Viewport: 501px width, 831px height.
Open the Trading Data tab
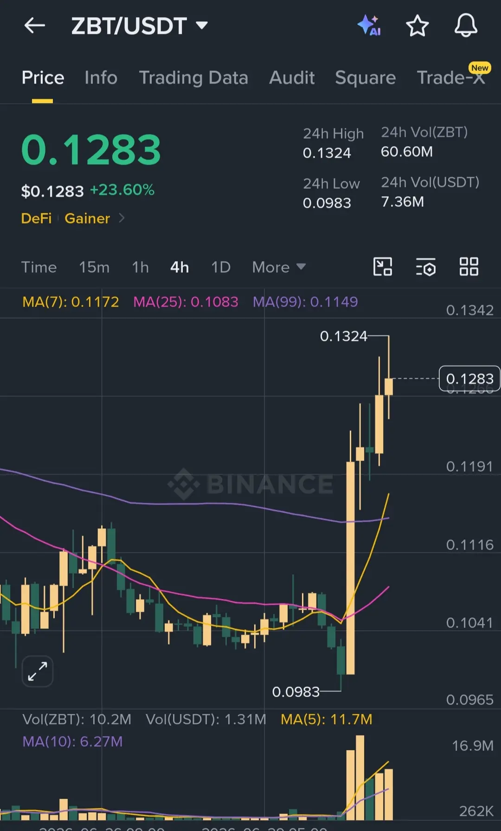coord(193,78)
